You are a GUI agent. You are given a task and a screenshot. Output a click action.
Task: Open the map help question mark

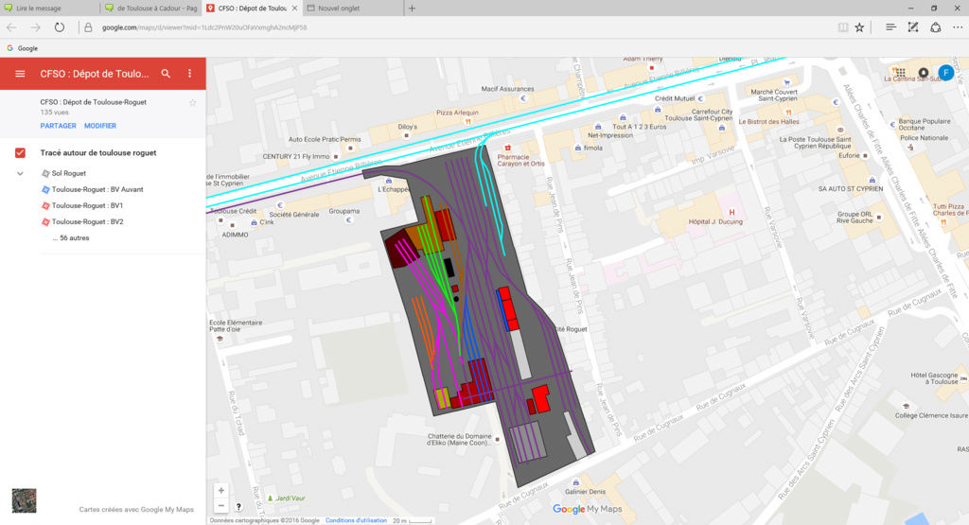click(x=238, y=506)
